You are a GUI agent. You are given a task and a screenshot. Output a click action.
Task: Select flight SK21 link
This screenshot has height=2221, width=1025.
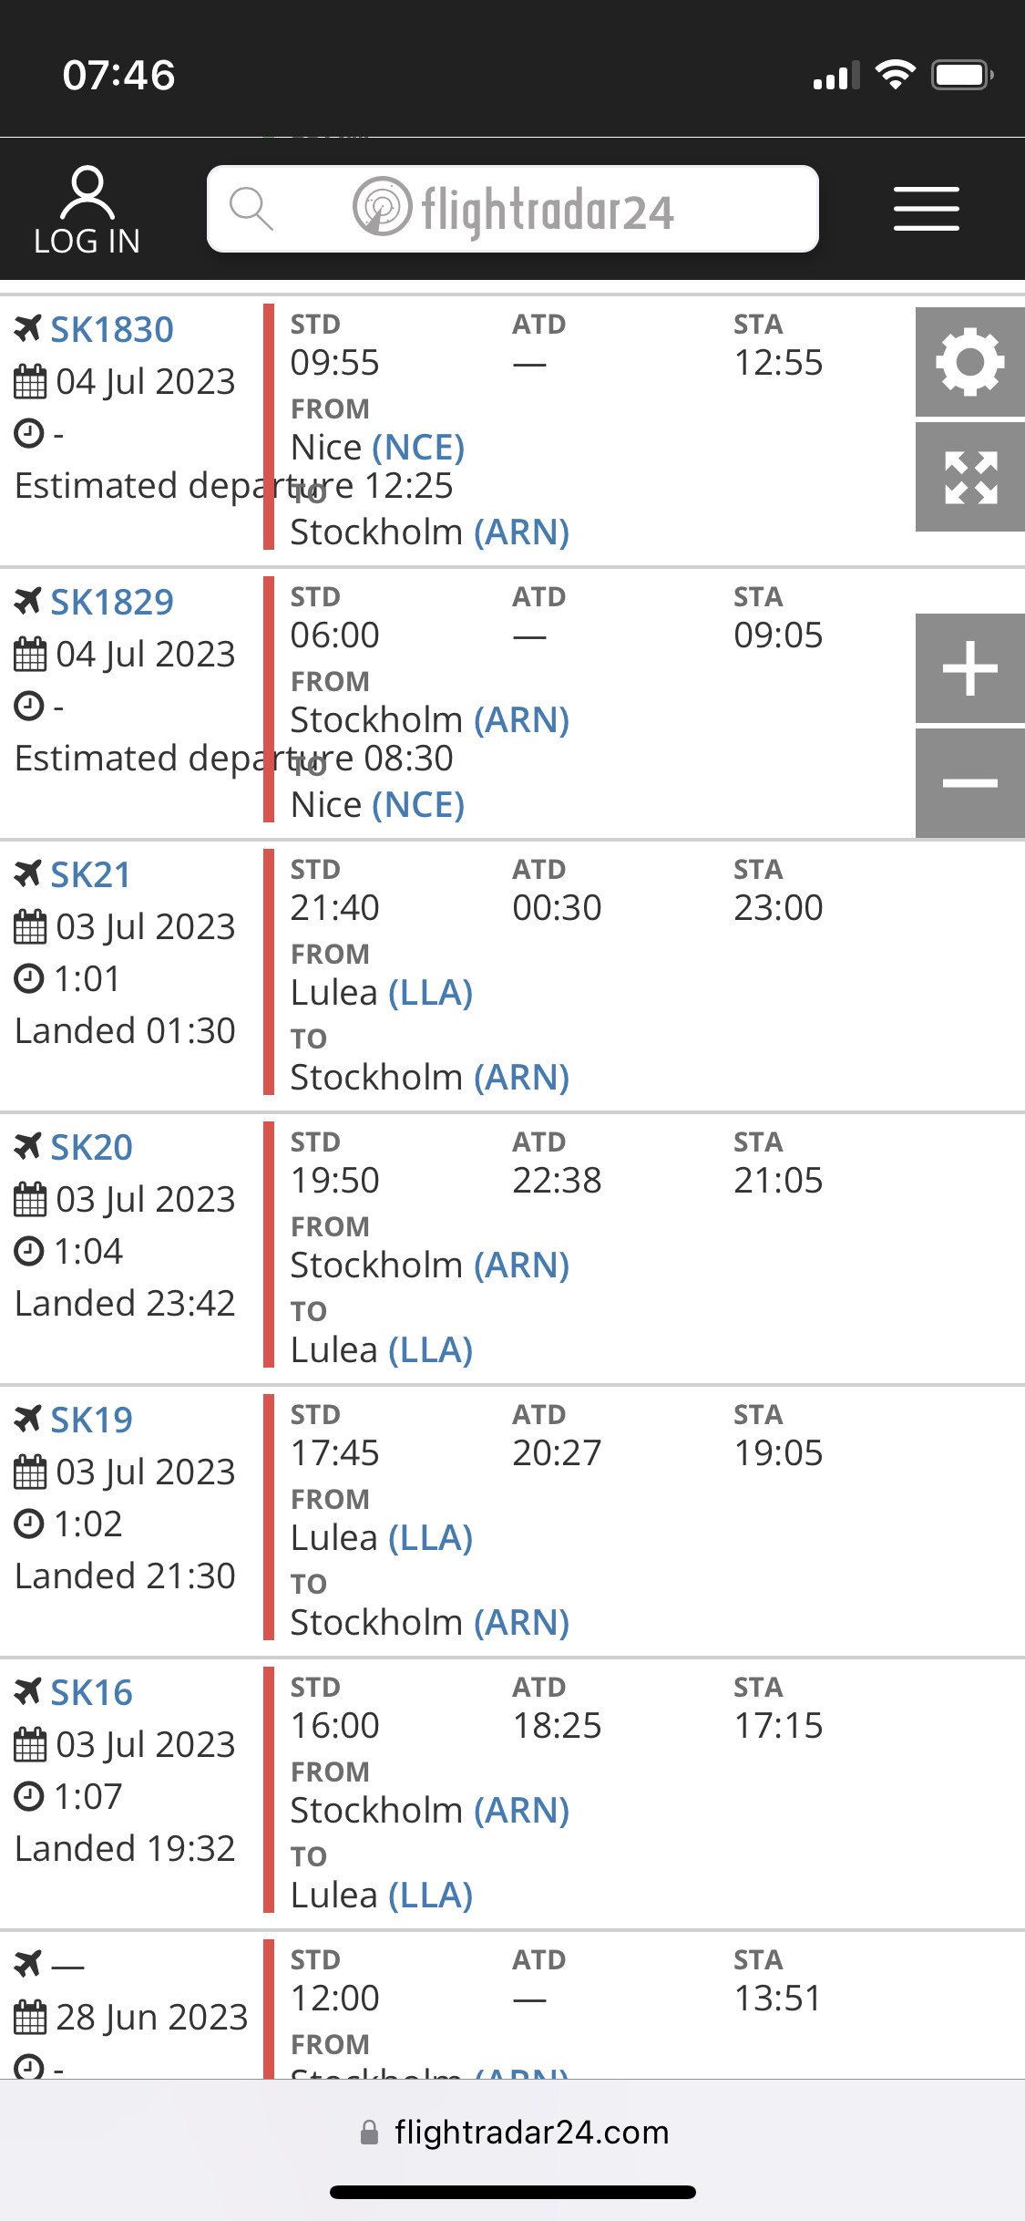click(90, 874)
